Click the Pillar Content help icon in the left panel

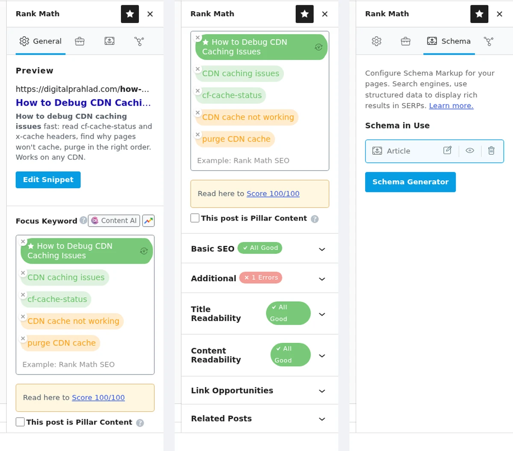pos(140,423)
